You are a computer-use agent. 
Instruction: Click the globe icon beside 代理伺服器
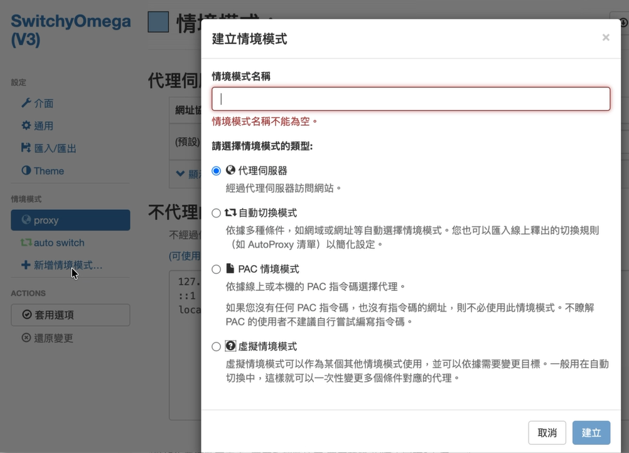230,170
